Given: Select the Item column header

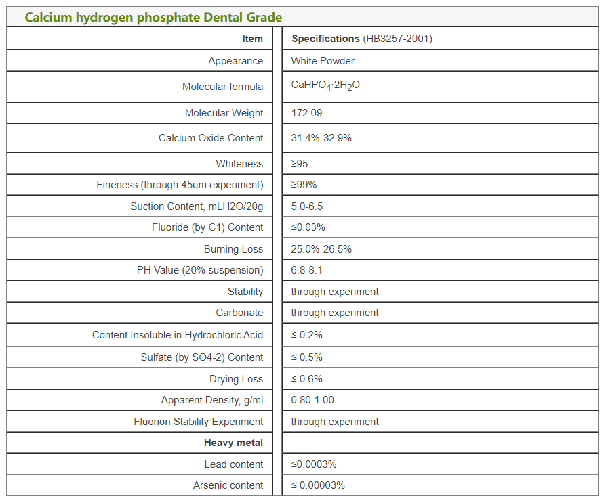Looking at the screenshot, I should pyautogui.click(x=252, y=39).
